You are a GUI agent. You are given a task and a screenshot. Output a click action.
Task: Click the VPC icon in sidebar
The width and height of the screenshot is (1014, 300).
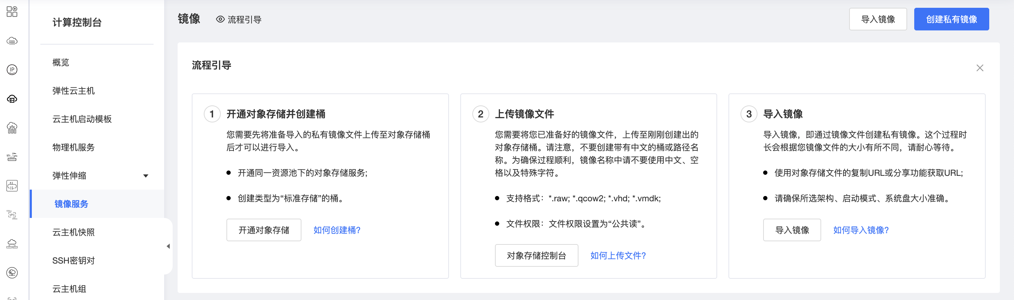point(12,215)
